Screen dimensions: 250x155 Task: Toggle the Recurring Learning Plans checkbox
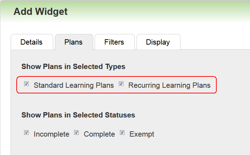pyautogui.click(x=121, y=84)
